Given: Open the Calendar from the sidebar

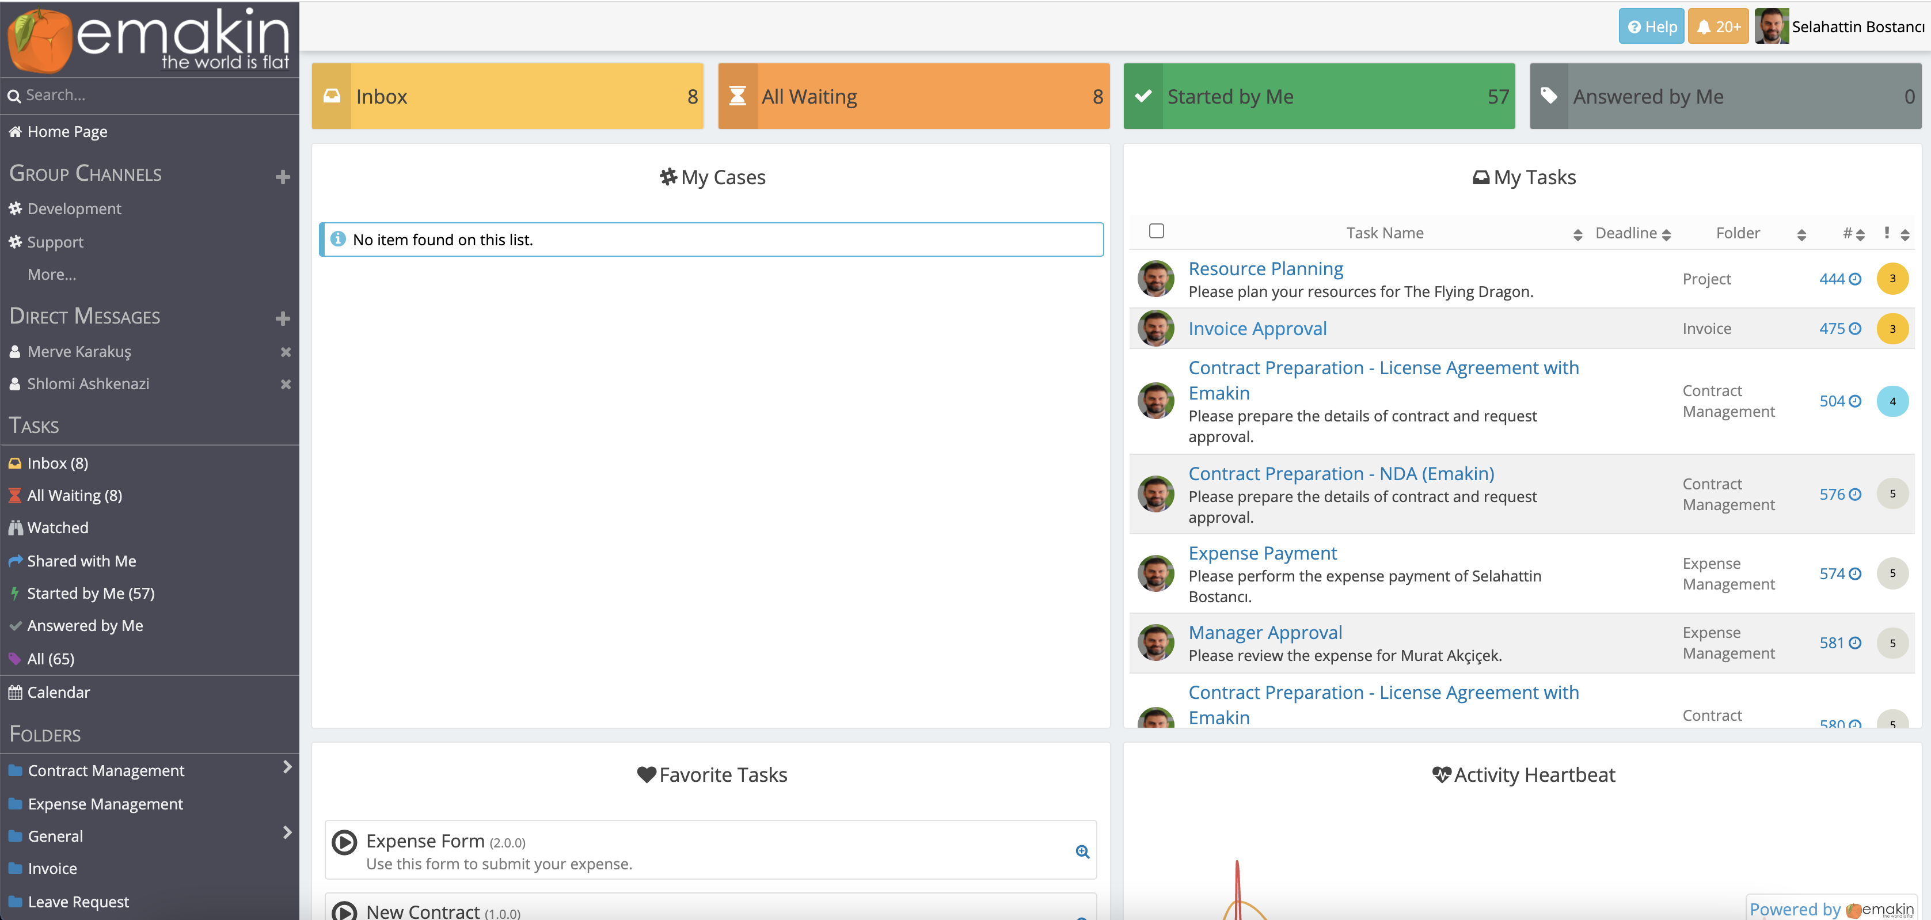Looking at the screenshot, I should [x=59, y=692].
